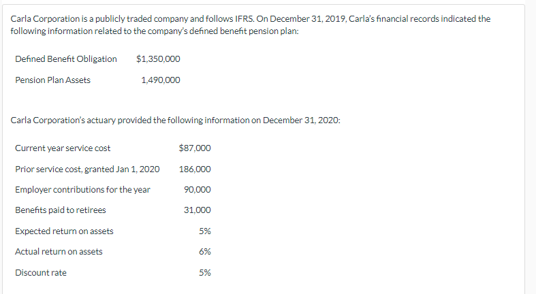
Task: Click the Benefits paid to retirees label
Action: [x=60, y=210]
